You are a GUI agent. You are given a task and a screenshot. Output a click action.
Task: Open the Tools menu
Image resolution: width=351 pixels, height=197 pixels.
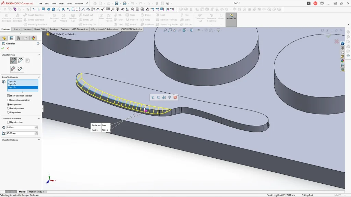70,3
